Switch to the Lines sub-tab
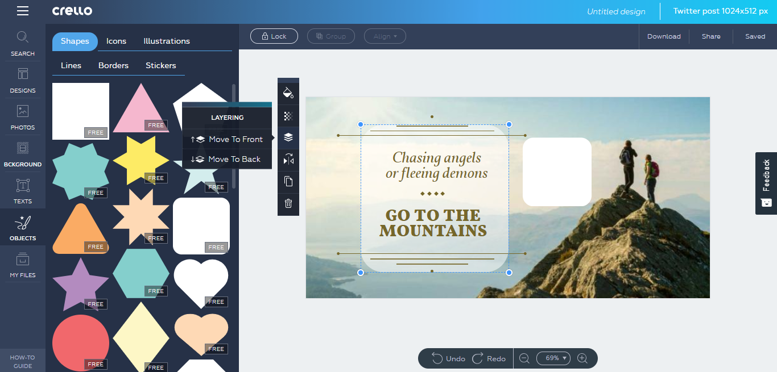 click(71, 65)
